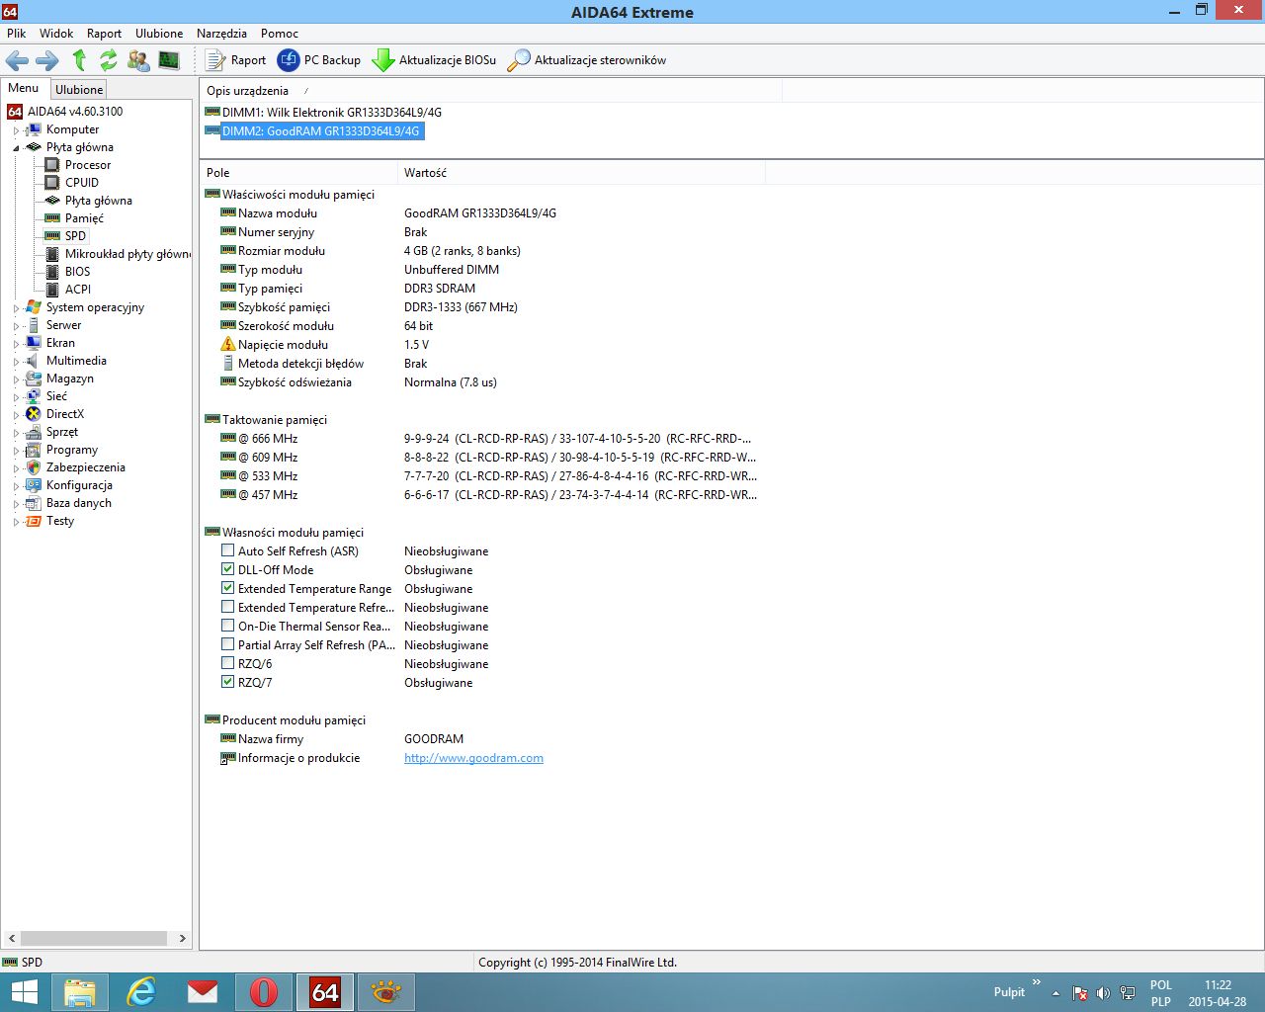1265x1012 pixels.
Task: Click the Wartość column header
Action: tap(581, 173)
